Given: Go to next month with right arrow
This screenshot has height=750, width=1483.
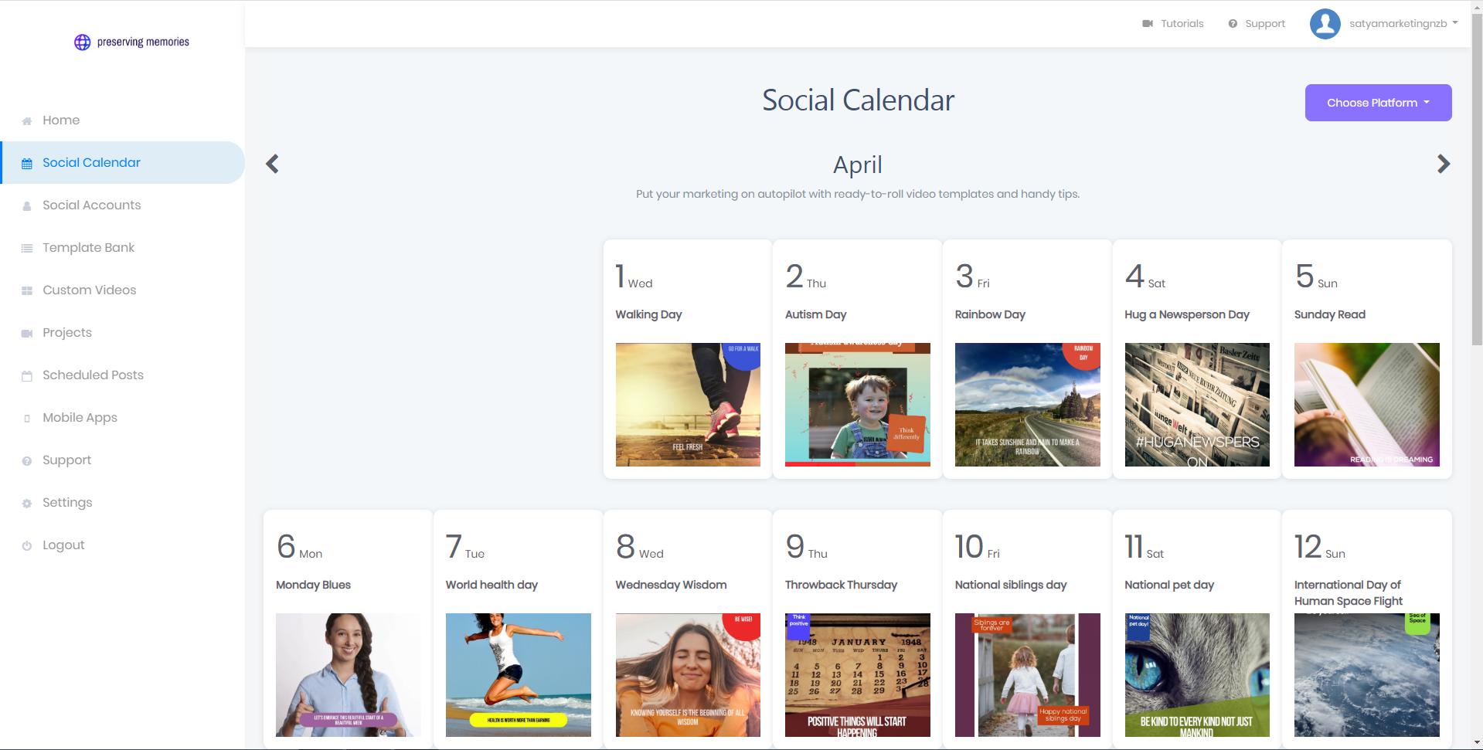Looking at the screenshot, I should point(1443,164).
